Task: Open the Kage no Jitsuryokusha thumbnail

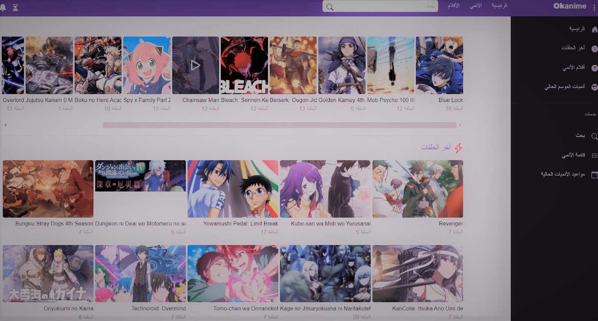Action: (325, 274)
